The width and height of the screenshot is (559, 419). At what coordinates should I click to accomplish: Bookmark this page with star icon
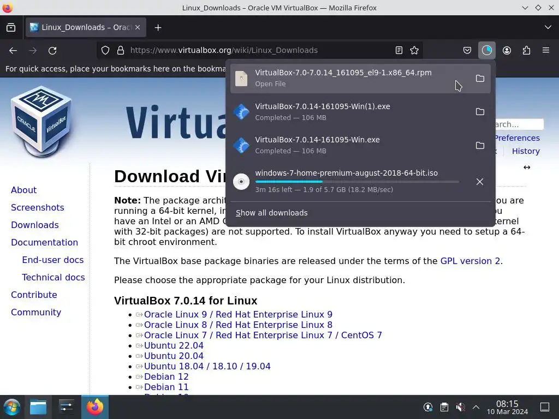point(414,50)
